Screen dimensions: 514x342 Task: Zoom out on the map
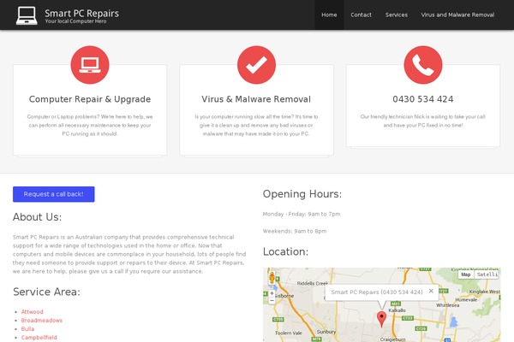tap(272, 300)
